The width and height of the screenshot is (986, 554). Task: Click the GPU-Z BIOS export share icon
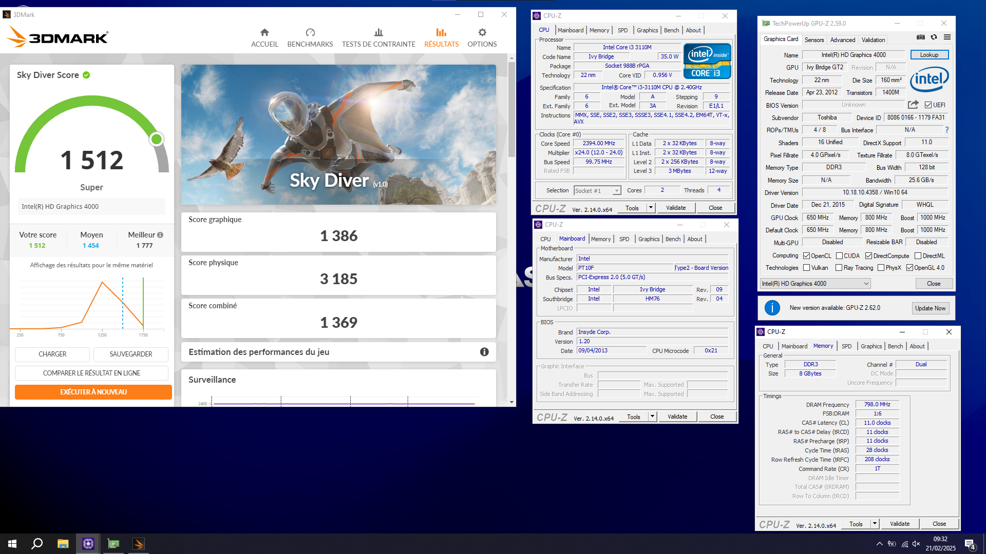[x=913, y=105]
